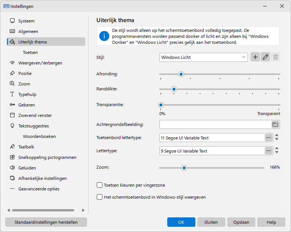Viewport: 291px width, 232px height.
Task: Open Help
Action: (271, 222)
